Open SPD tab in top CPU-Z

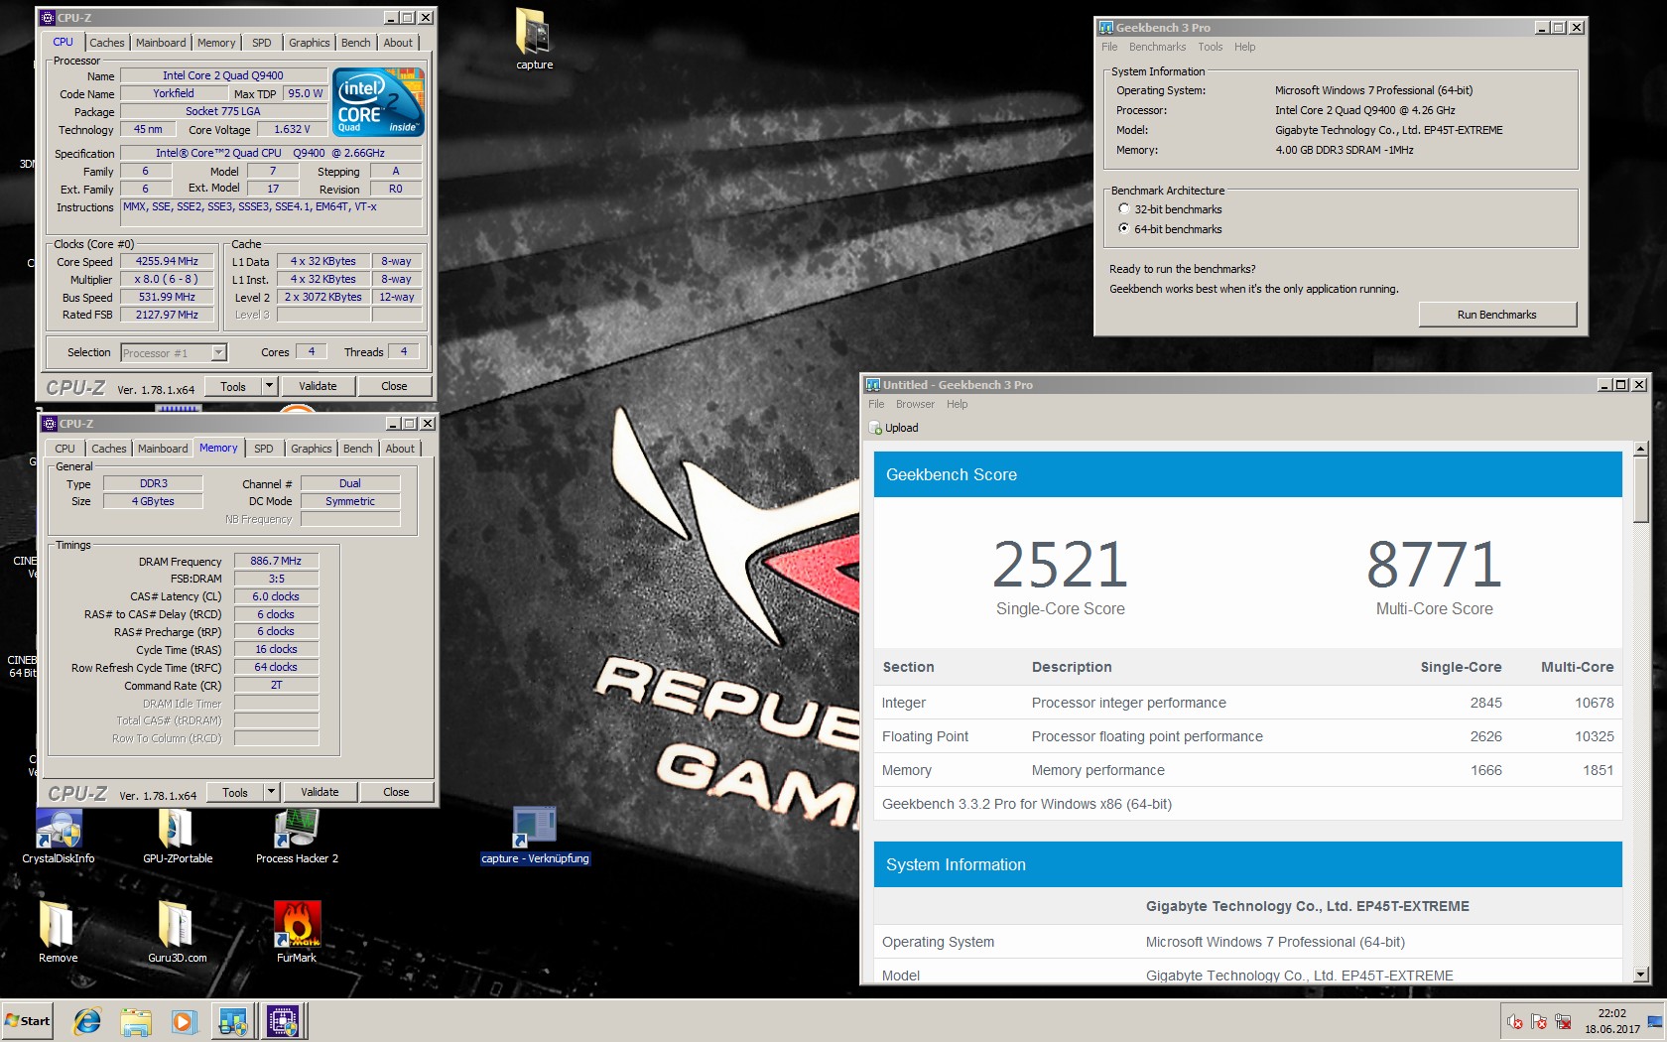[x=261, y=43]
